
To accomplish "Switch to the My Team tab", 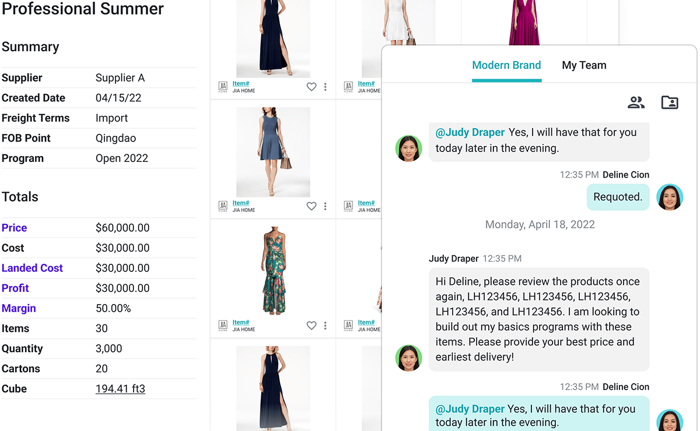I will pyautogui.click(x=584, y=65).
